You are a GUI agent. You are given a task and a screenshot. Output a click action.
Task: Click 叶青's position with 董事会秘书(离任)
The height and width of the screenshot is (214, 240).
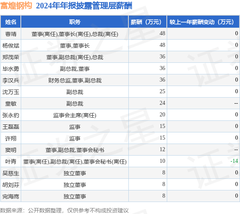(x=75, y=162)
